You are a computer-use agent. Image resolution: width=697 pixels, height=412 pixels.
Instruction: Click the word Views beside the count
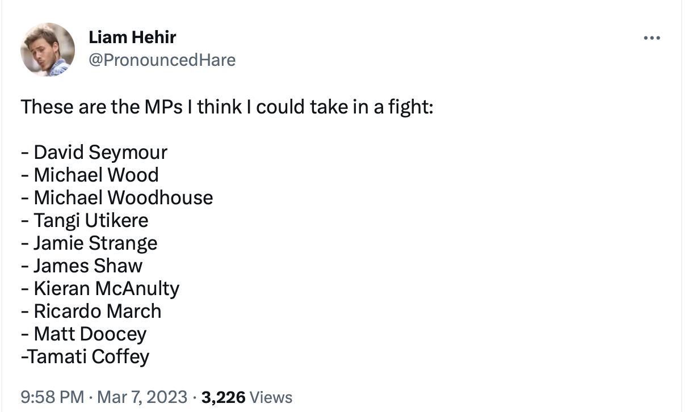(271, 397)
